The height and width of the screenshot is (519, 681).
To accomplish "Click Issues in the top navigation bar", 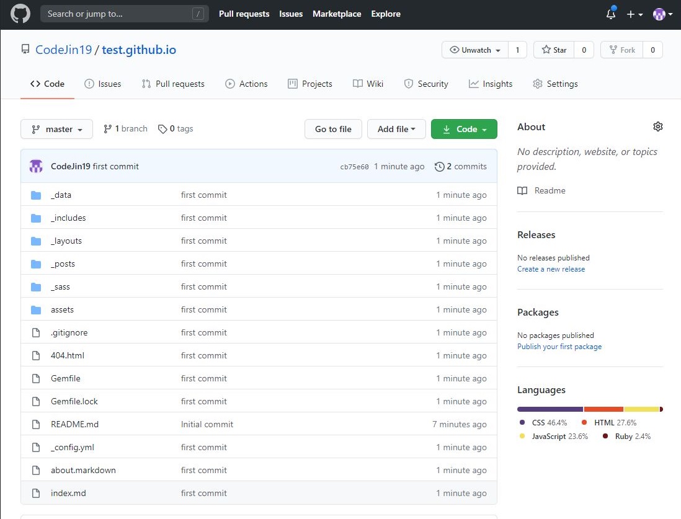I will pyautogui.click(x=291, y=14).
